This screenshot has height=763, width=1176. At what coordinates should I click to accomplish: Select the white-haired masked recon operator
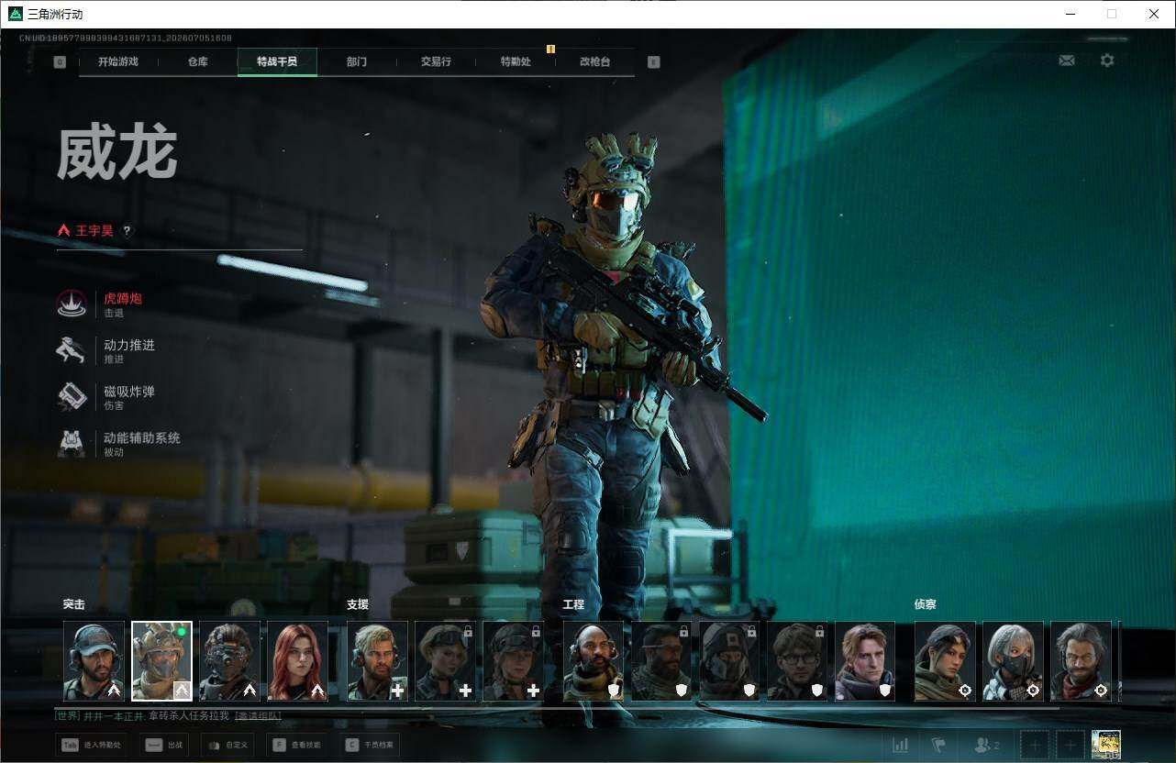(x=1013, y=661)
